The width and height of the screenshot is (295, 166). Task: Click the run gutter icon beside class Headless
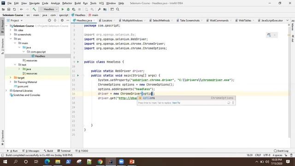pyautogui.click(x=78, y=62)
